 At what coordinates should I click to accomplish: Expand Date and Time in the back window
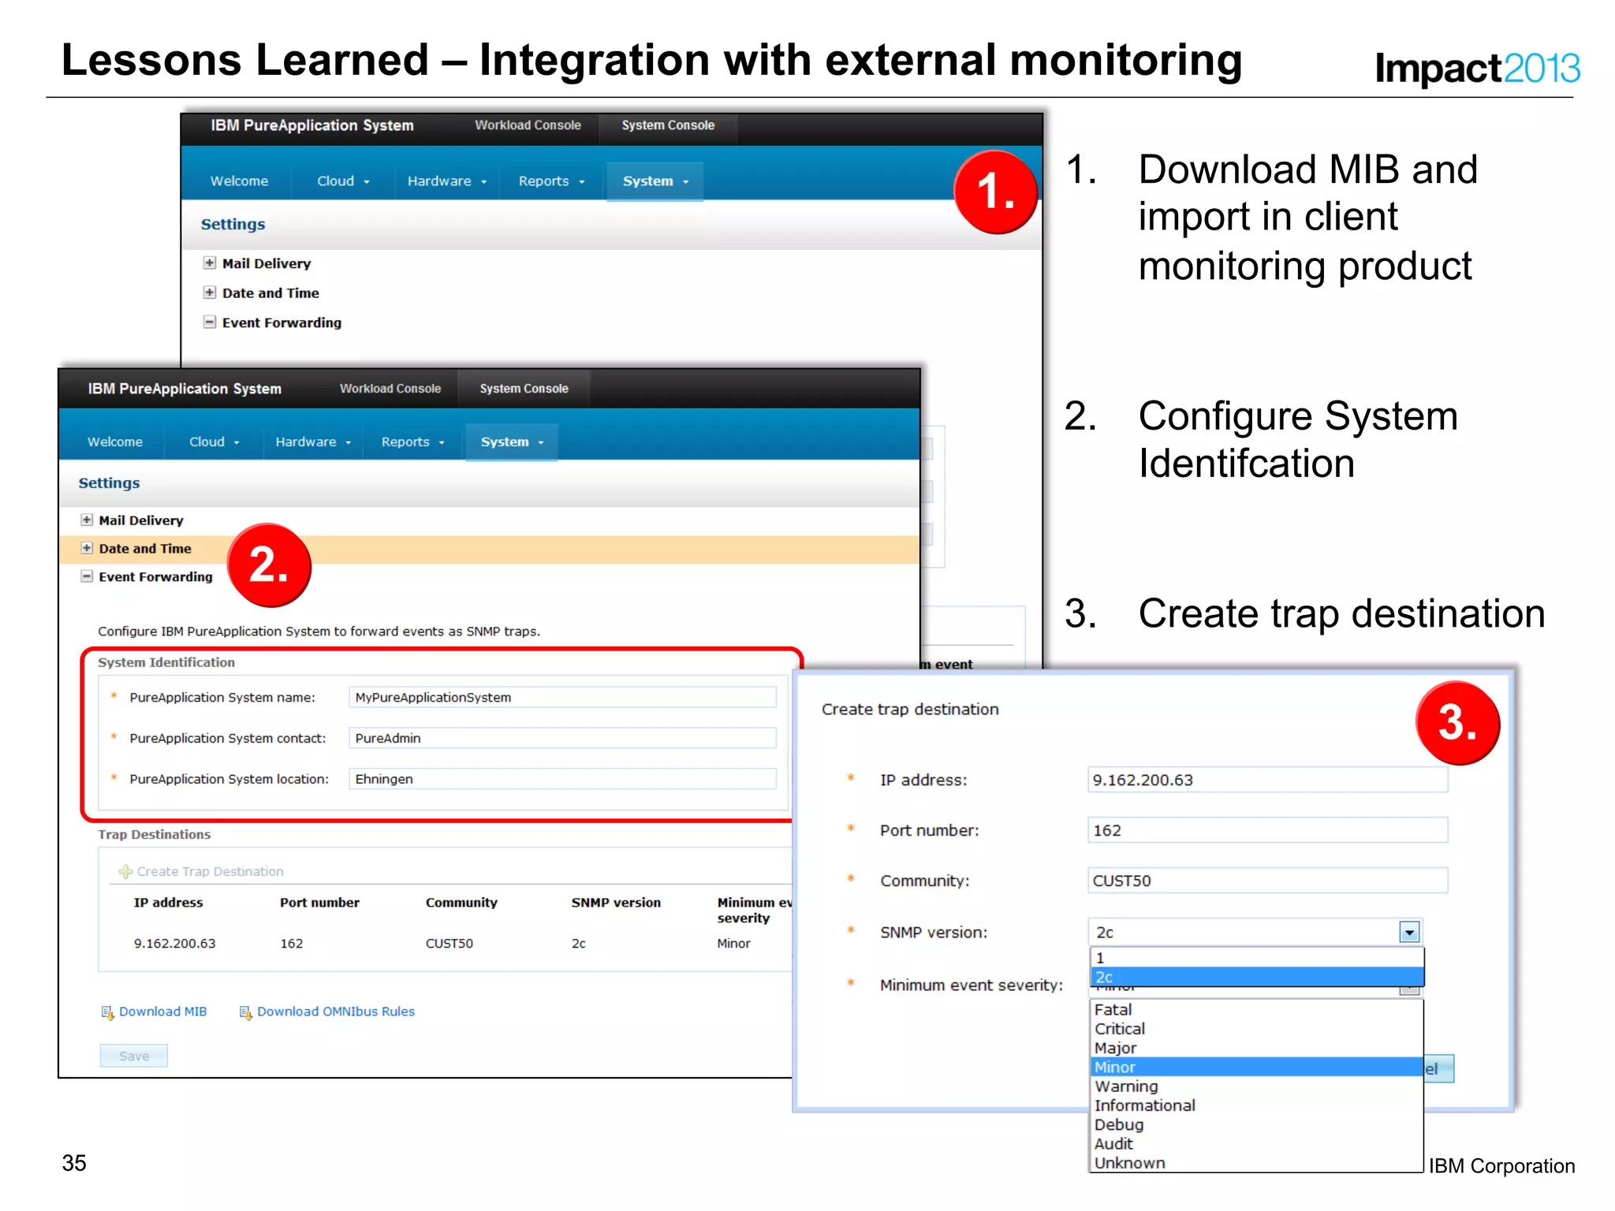pyautogui.click(x=209, y=293)
